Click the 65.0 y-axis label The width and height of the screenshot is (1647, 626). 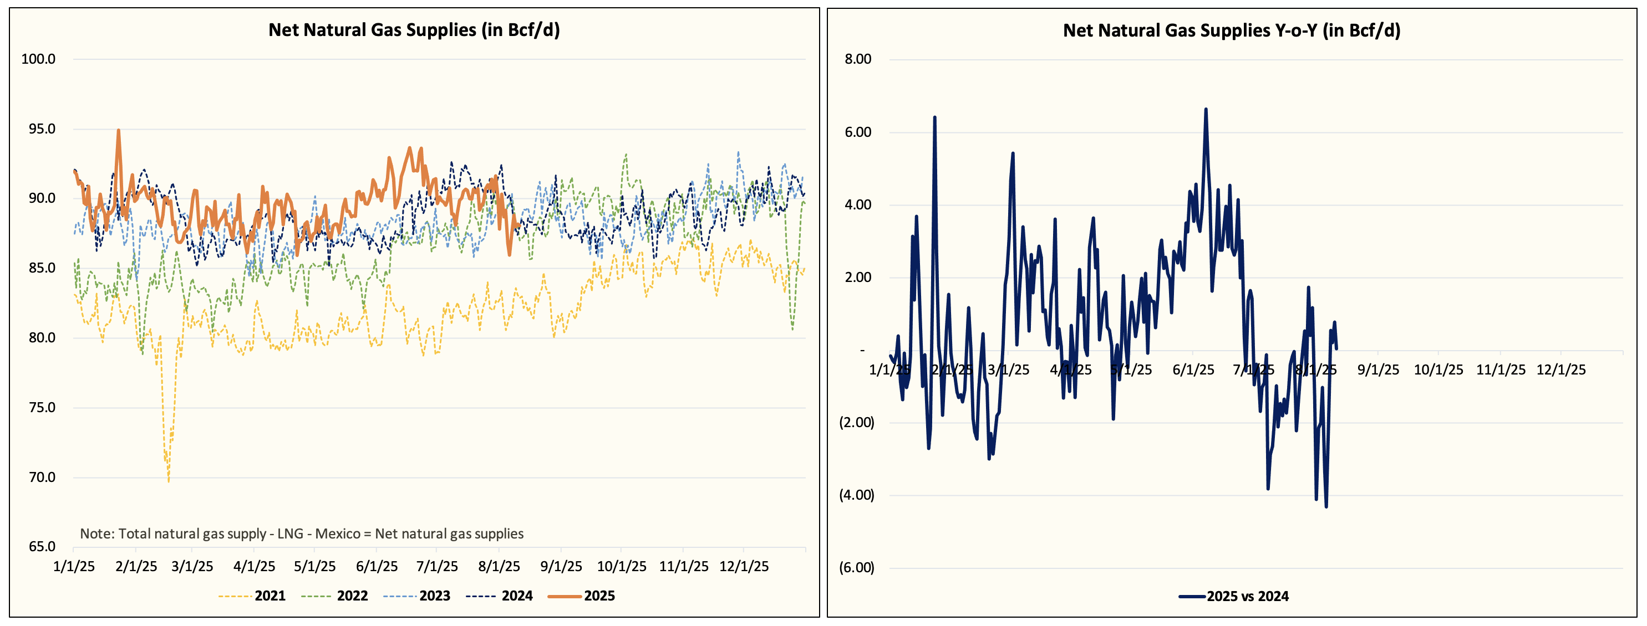pos(42,547)
